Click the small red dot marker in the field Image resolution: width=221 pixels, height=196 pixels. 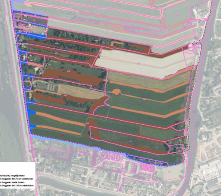coord(62,135)
